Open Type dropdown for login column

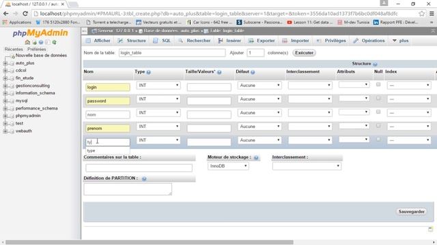pos(158,85)
